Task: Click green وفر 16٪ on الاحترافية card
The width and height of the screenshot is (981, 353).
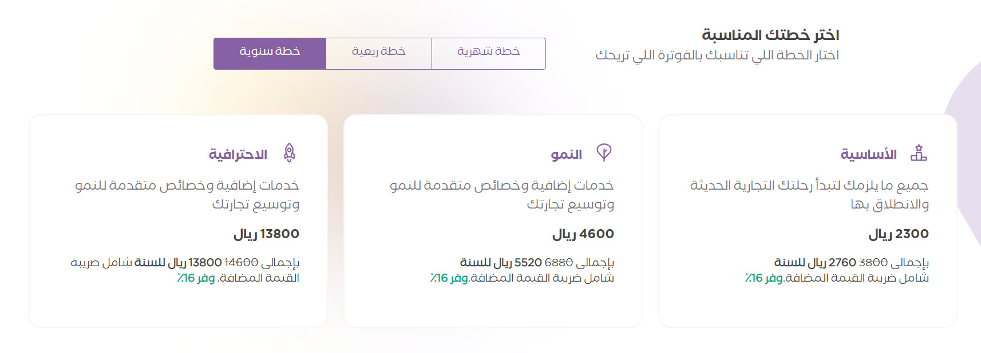Action: (x=196, y=278)
